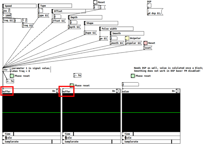Toggle On for the buffer scope next to the value scope
The image size is (203, 144).
(x=118, y=91)
